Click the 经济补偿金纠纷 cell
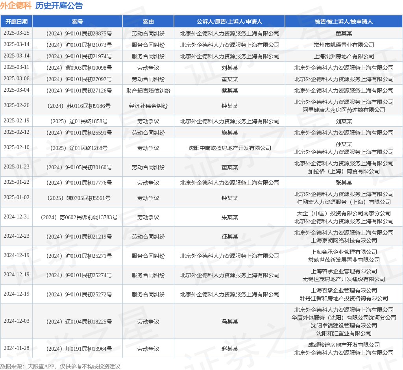 tap(148, 106)
